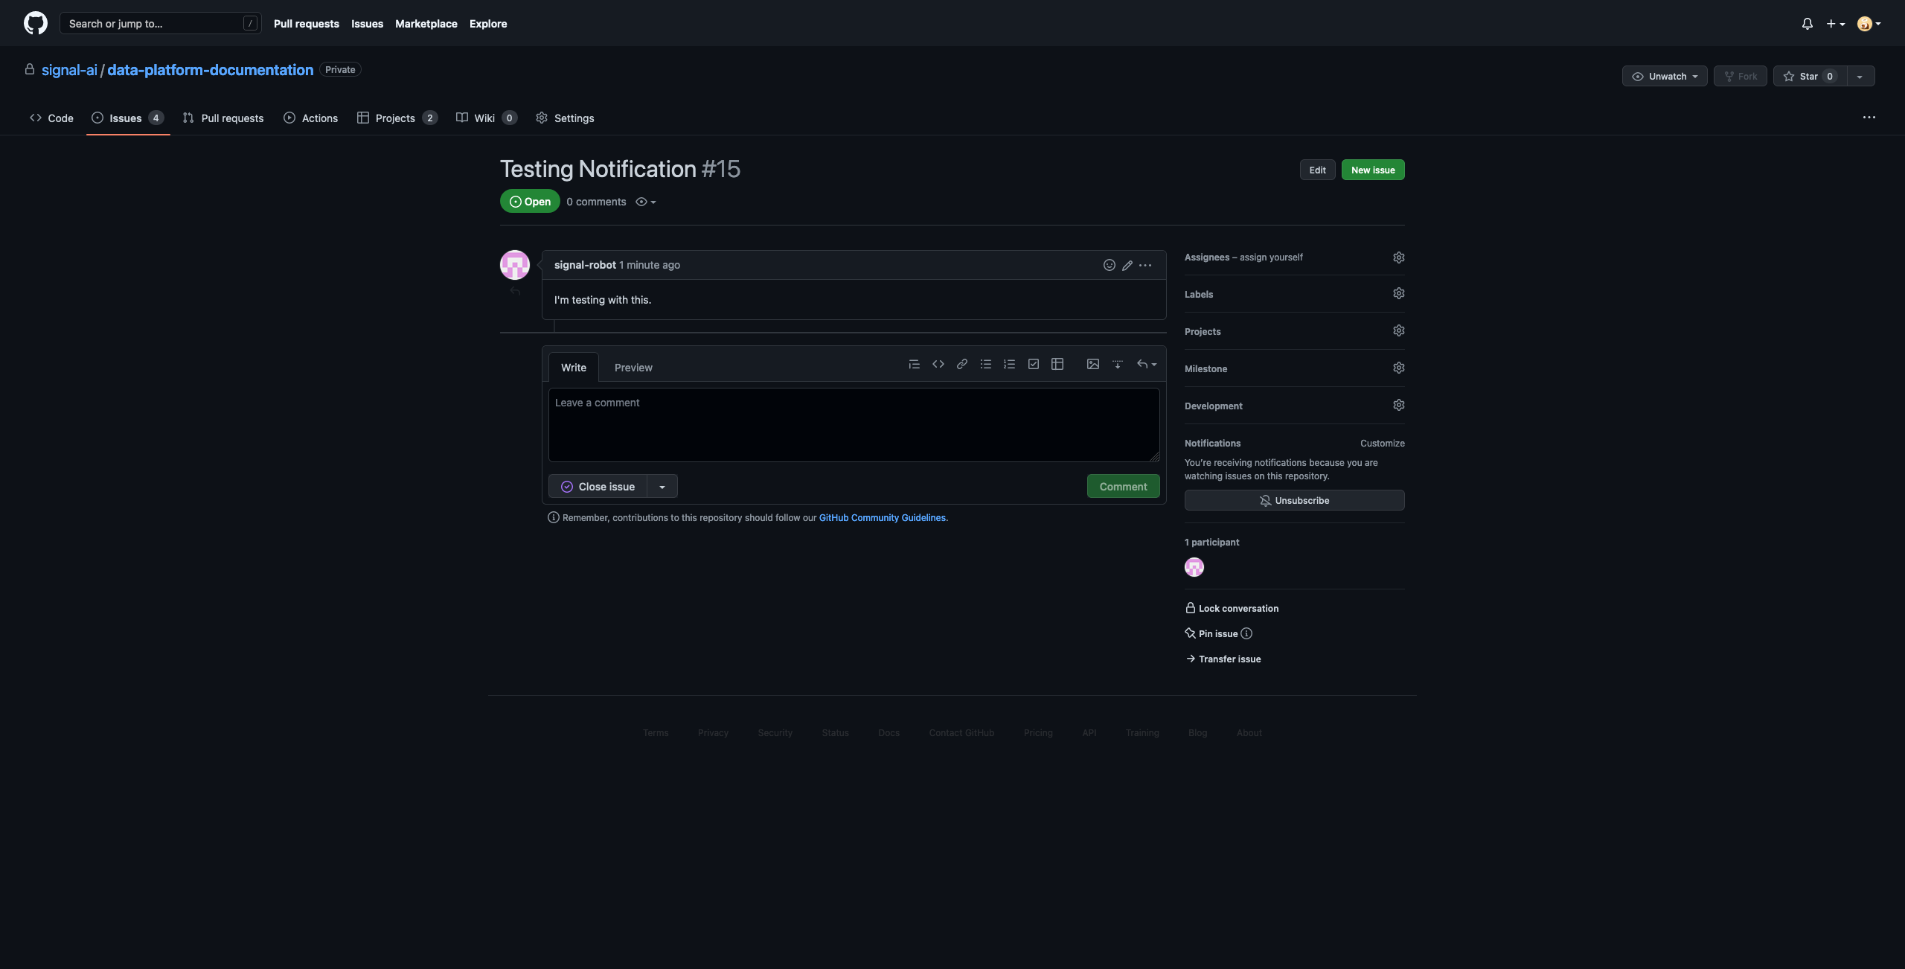Insert collapsible details section icon
Image resolution: width=1905 pixels, height=969 pixels.
1117,364
